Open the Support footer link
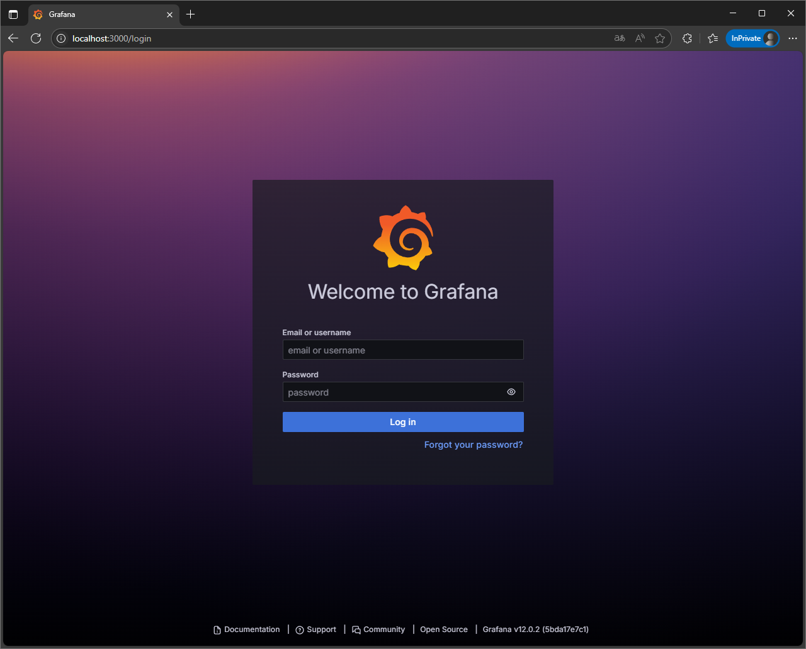This screenshot has height=649, width=806. [x=316, y=630]
